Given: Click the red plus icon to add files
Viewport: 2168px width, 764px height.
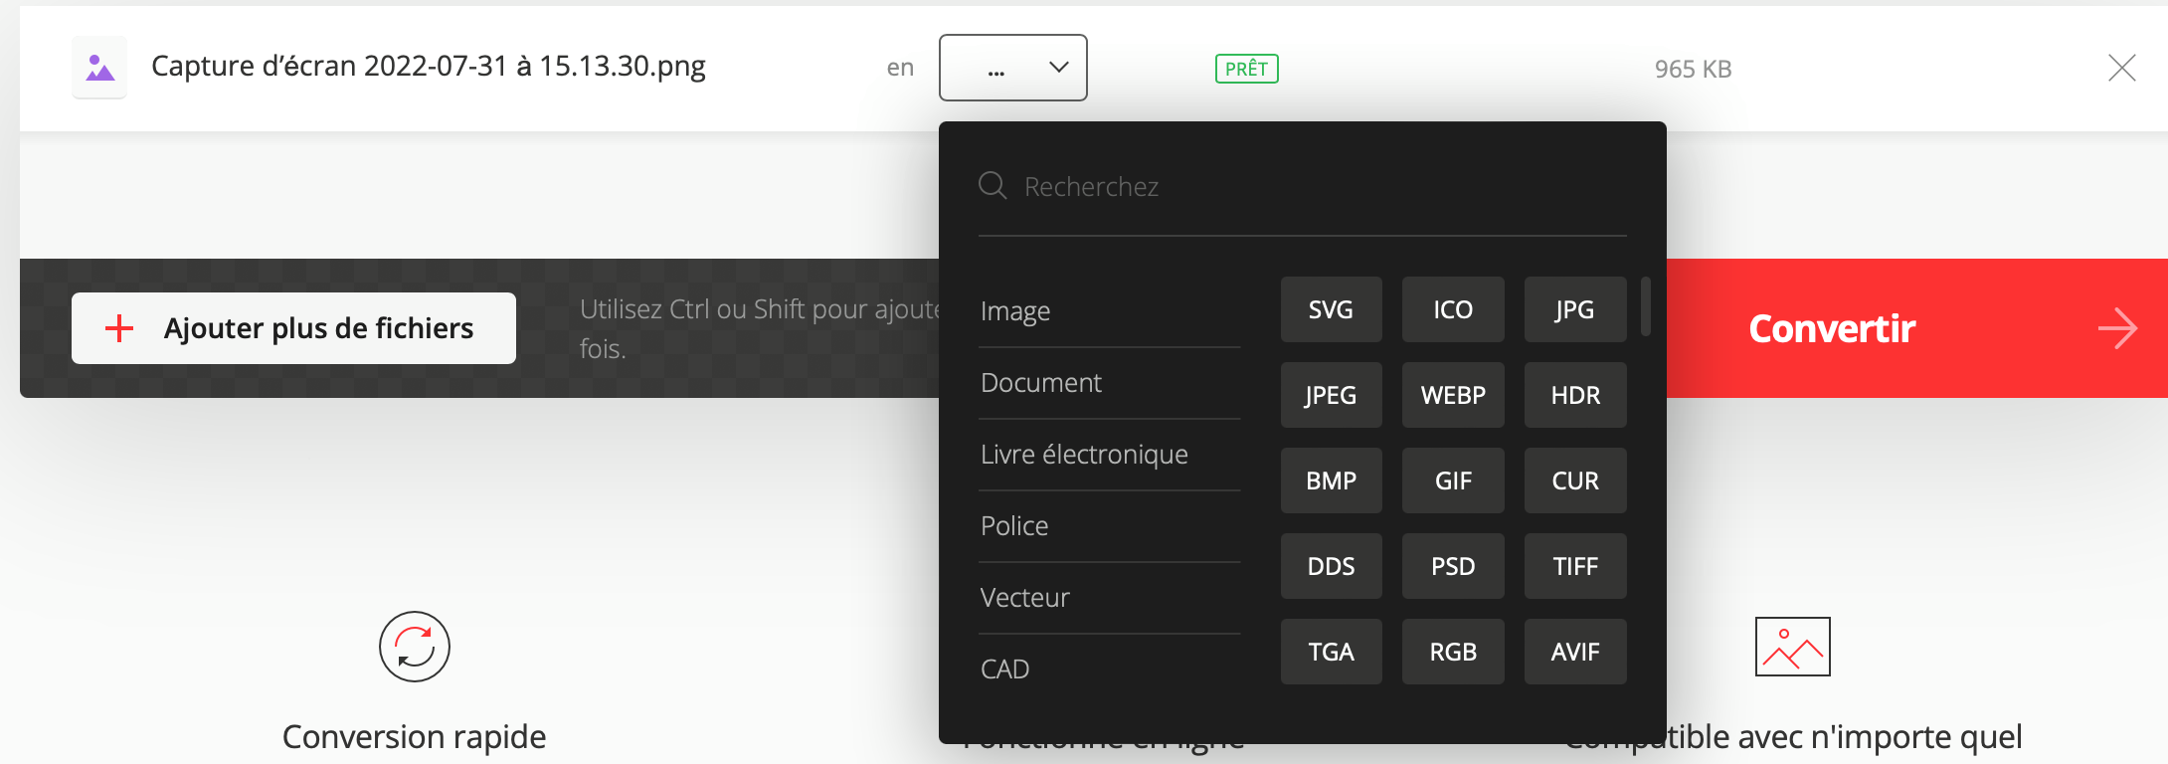Looking at the screenshot, I should [119, 328].
